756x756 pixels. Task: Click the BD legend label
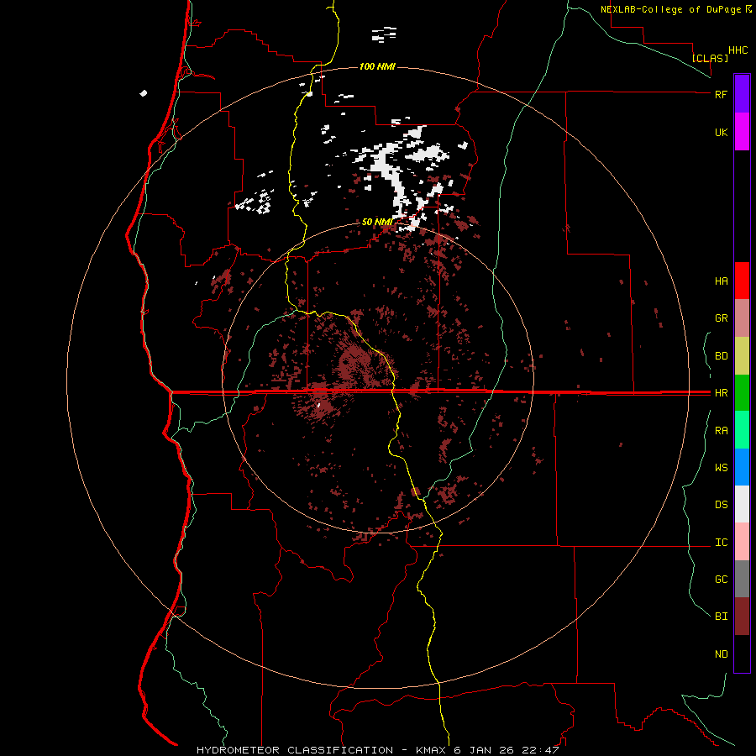click(x=721, y=356)
